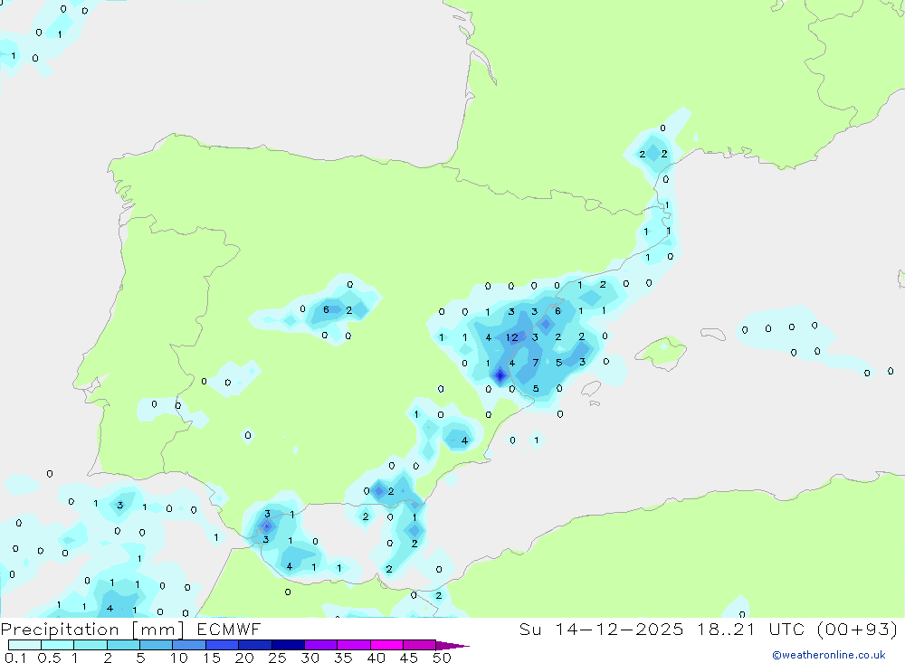Choose the 40–45 mm magenta legend swatch
905x663 pixels.
pos(386,645)
